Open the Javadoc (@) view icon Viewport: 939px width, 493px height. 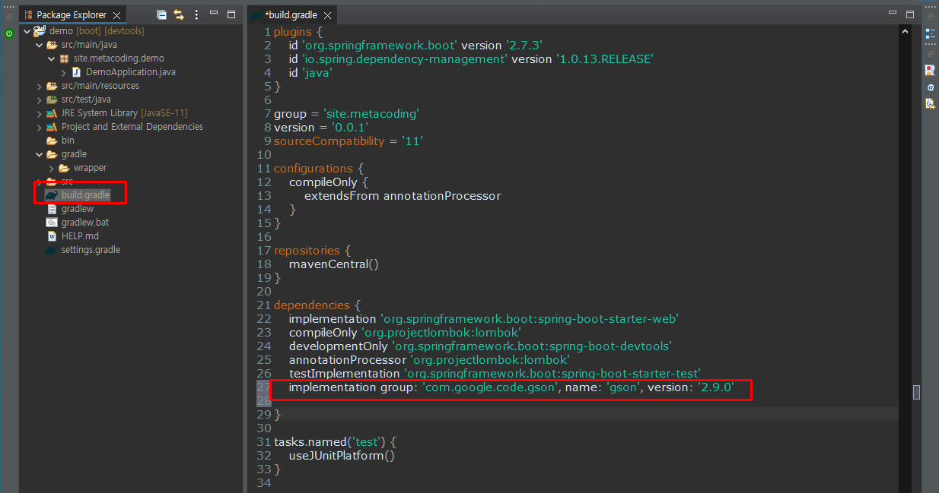(x=930, y=87)
